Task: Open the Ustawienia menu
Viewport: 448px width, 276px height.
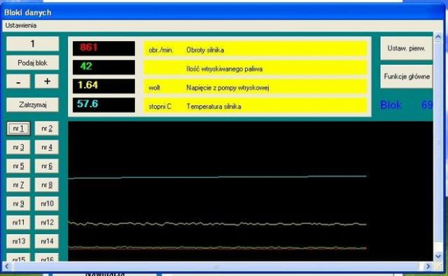Action: pyautogui.click(x=21, y=26)
